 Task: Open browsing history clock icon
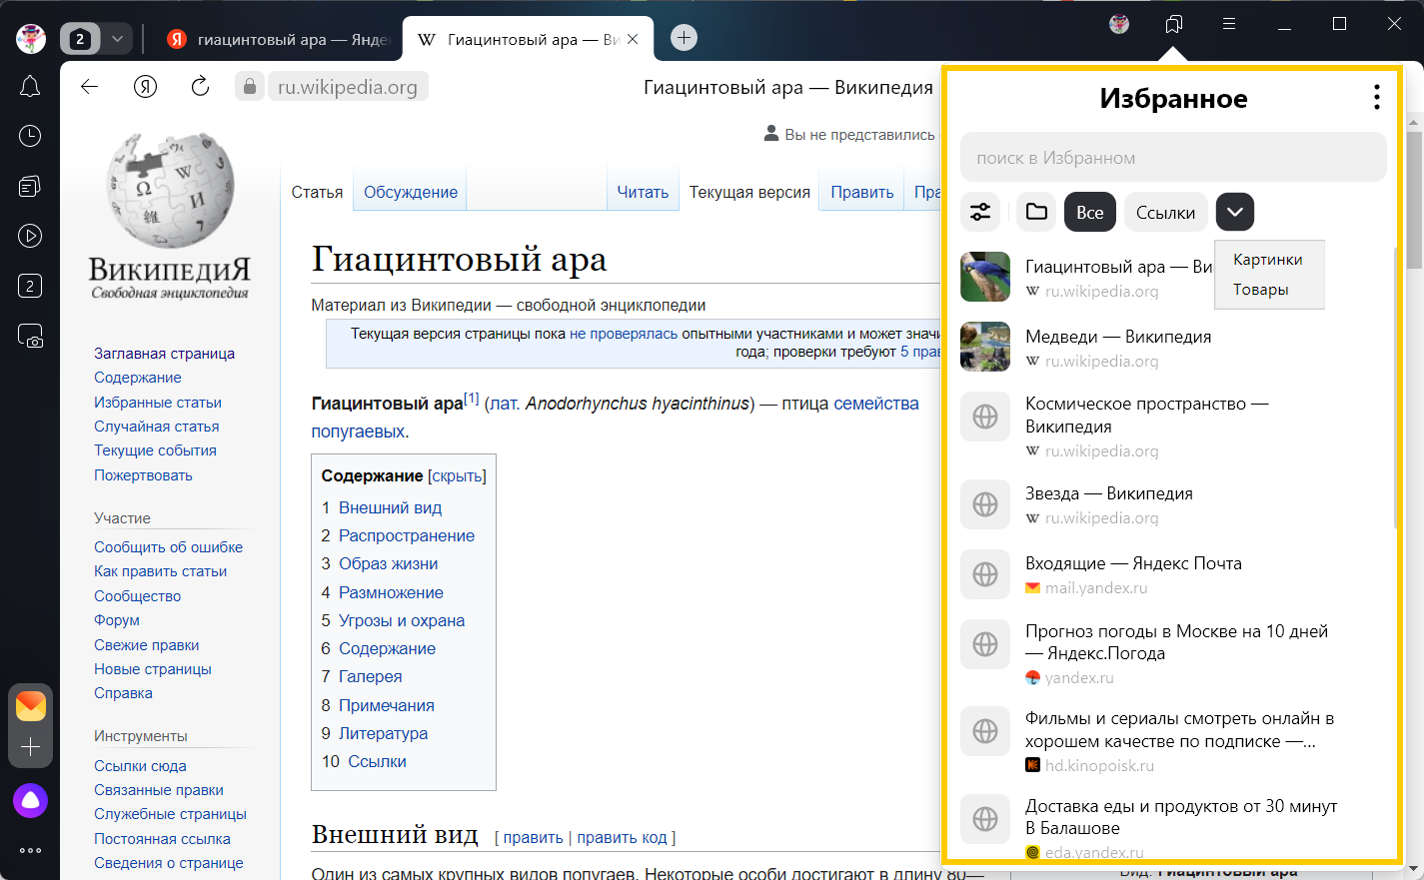pos(30,136)
